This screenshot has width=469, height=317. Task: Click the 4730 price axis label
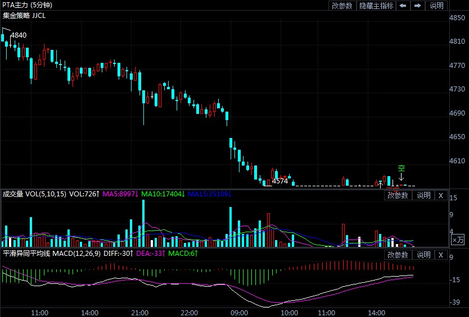[457, 89]
